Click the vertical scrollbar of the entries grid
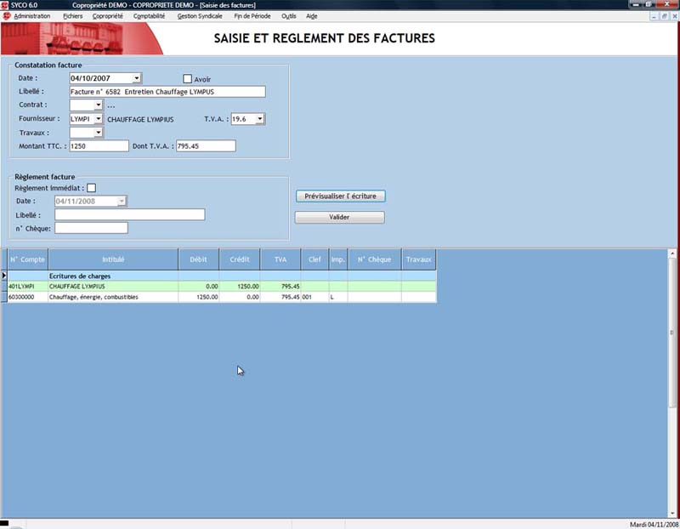Image resolution: width=680 pixels, height=529 pixels. click(x=673, y=383)
